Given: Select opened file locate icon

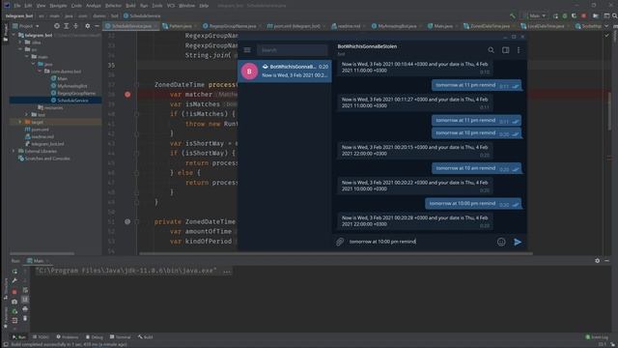Looking at the screenshot, I should point(57,26).
